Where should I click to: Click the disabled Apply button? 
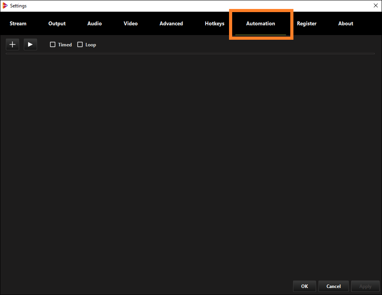pos(365,286)
